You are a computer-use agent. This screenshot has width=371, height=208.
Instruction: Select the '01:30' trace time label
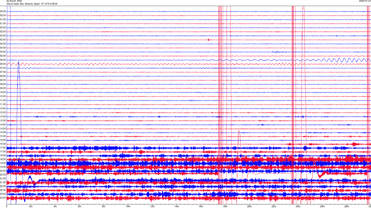(x=3, y=23)
